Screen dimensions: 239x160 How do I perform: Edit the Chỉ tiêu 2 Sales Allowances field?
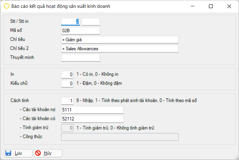(x=119, y=49)
